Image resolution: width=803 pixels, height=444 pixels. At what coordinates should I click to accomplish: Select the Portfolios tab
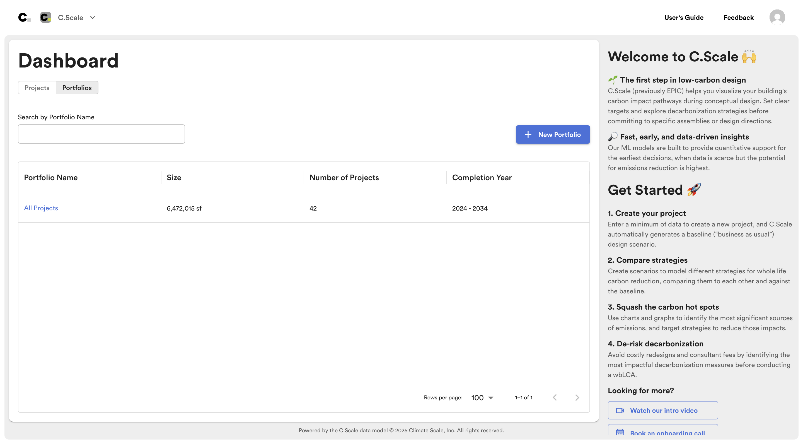click(77, 88)
